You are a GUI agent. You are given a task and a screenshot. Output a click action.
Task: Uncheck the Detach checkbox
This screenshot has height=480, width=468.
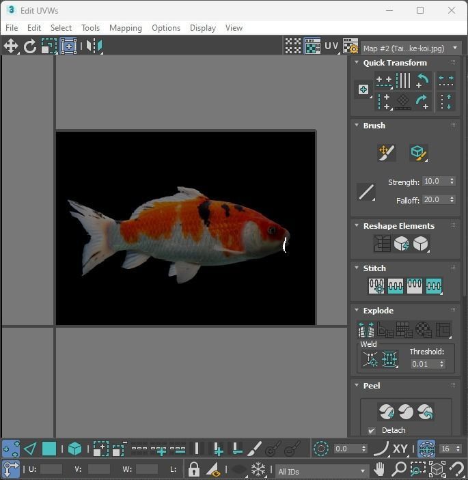point(372,430)
